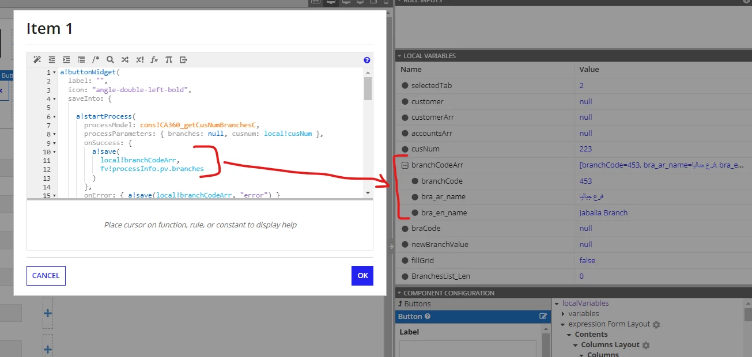Viewport: 752px width, 357px height.
Task: Click the value 223 of cusNum
Action: pyautogui.click(x=585, y=149)
